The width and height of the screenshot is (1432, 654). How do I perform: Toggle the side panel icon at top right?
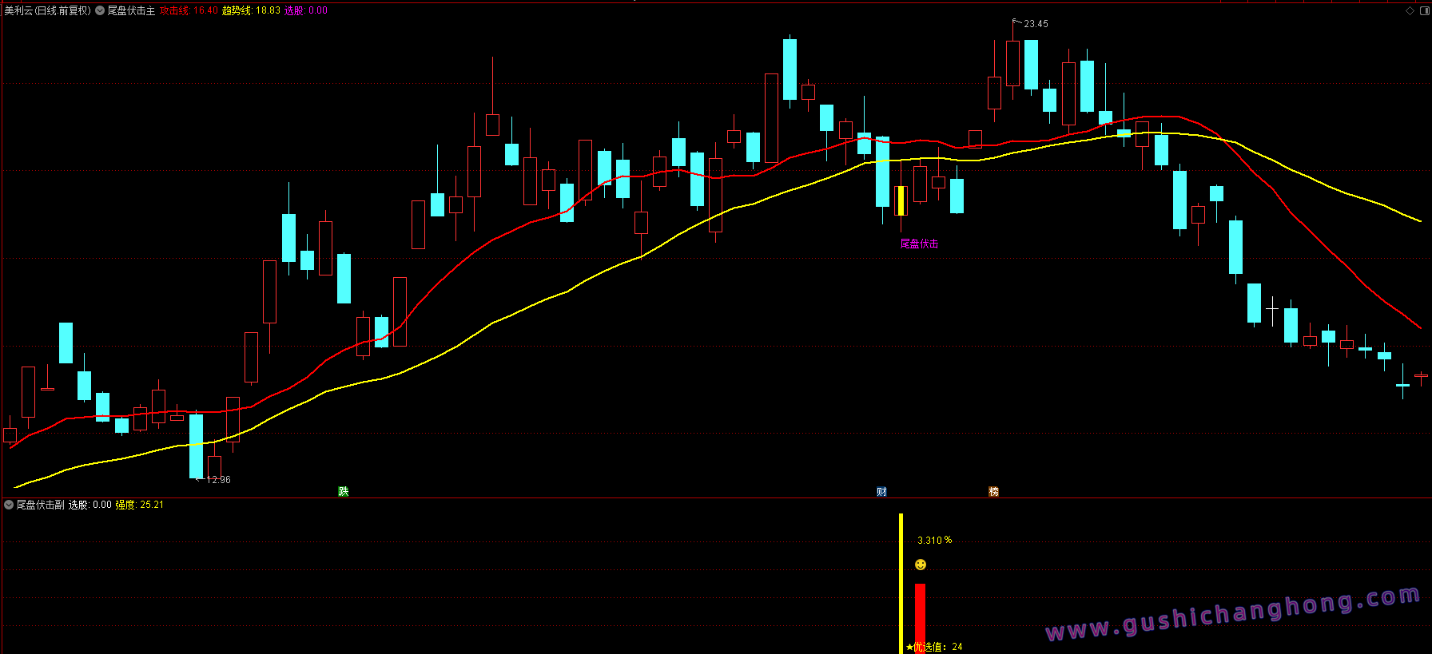1424,10
